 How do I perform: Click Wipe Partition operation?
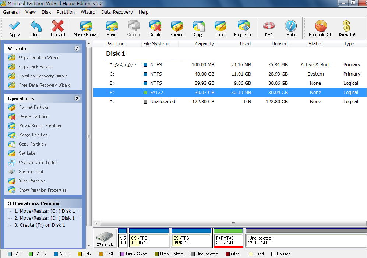click(32, 181)
